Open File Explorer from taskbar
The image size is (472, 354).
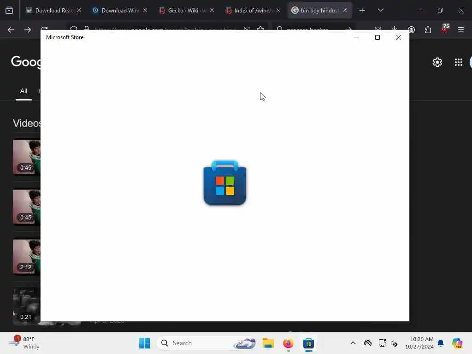coord(268,343)
